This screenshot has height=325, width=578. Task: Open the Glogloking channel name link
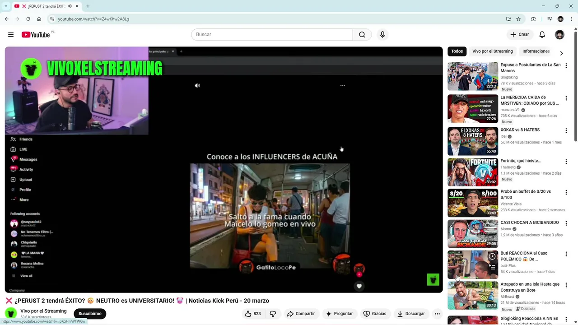pos(509,77)
